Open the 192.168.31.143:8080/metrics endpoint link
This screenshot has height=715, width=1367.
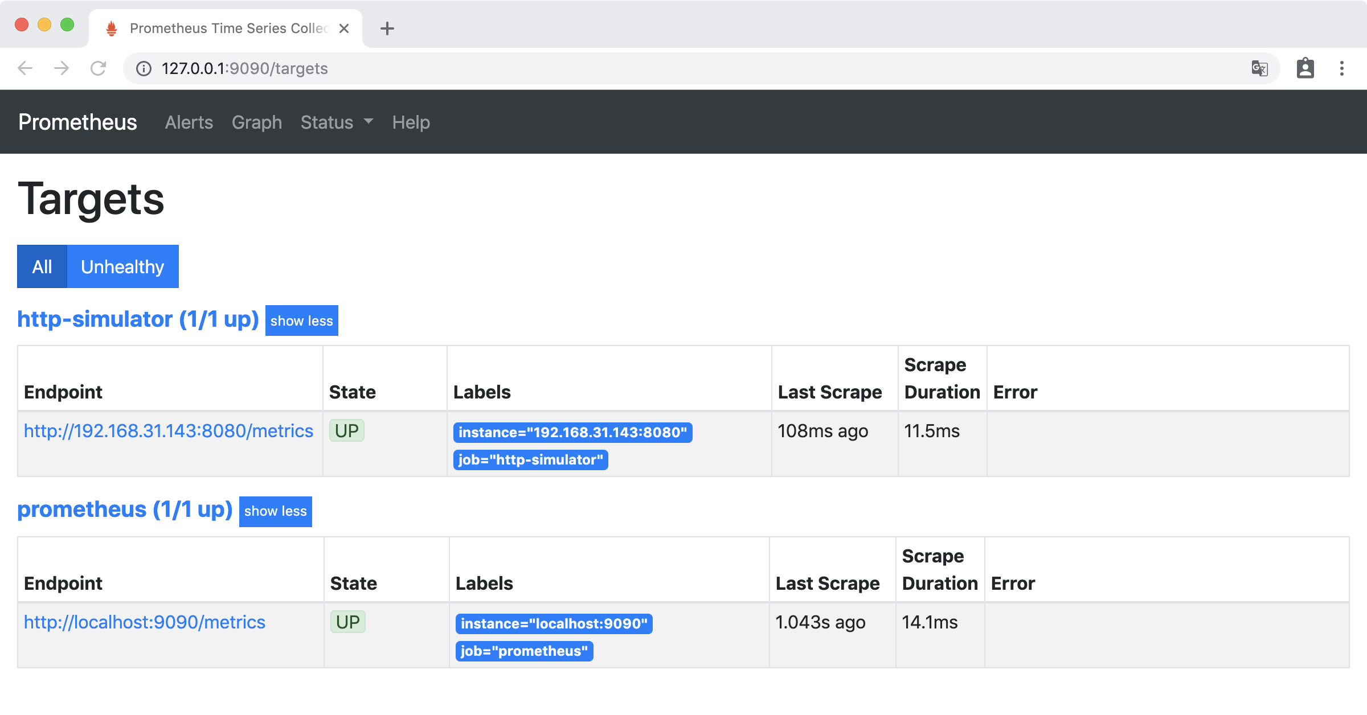click(169, 431)
